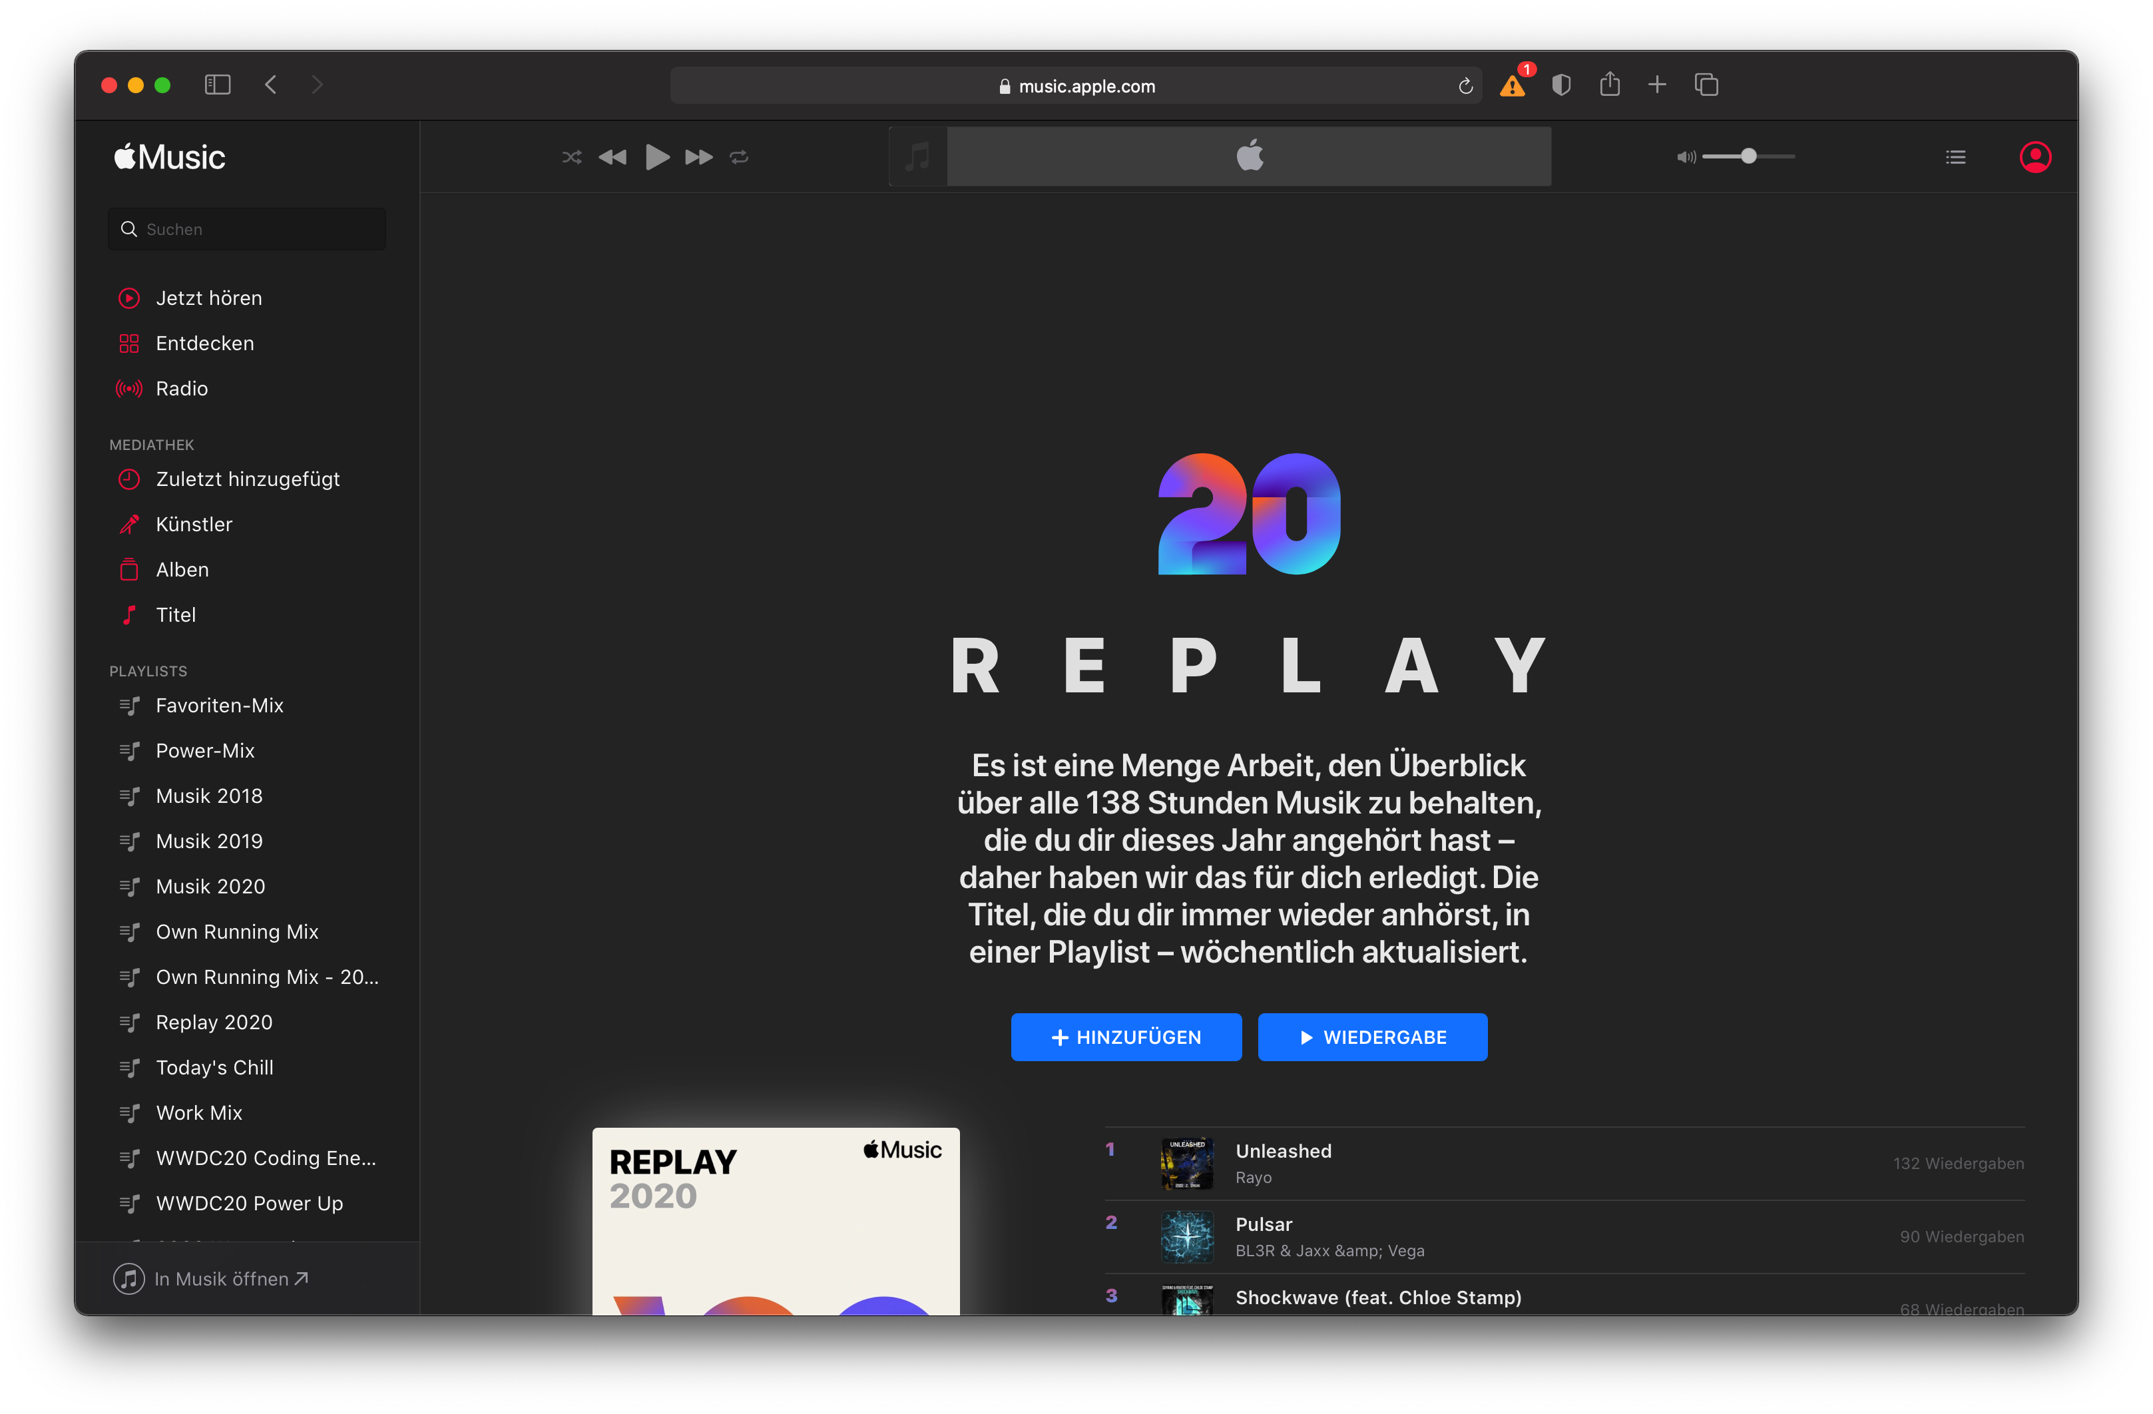Open Power-Mix playlist

(x=205, y=750)
